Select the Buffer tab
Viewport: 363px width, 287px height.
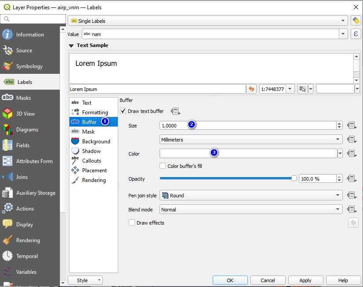click(x=94, y=122)
